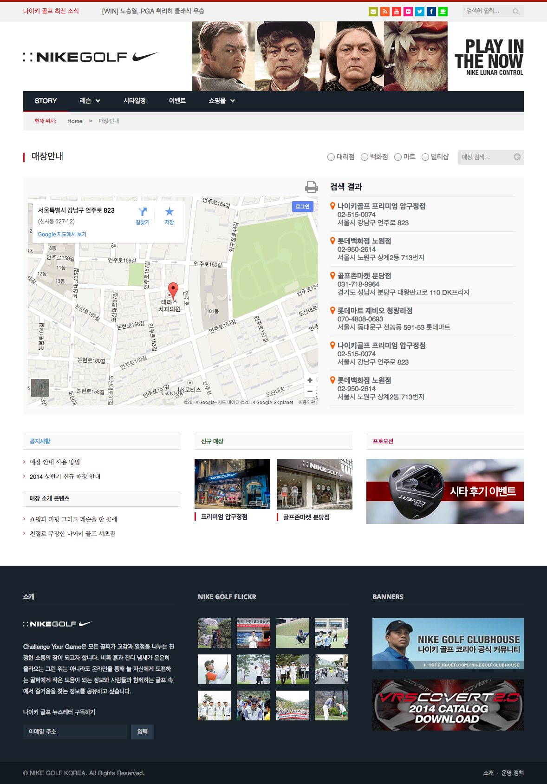Click the Nike Golf header logo

(91, 57)
